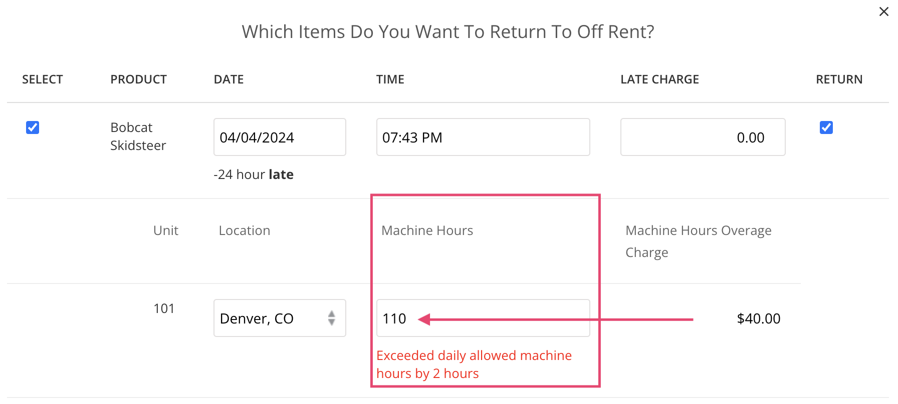898x404 pixels.
Task: Click the -24 hour late indicator
Action: coord(254,174)
